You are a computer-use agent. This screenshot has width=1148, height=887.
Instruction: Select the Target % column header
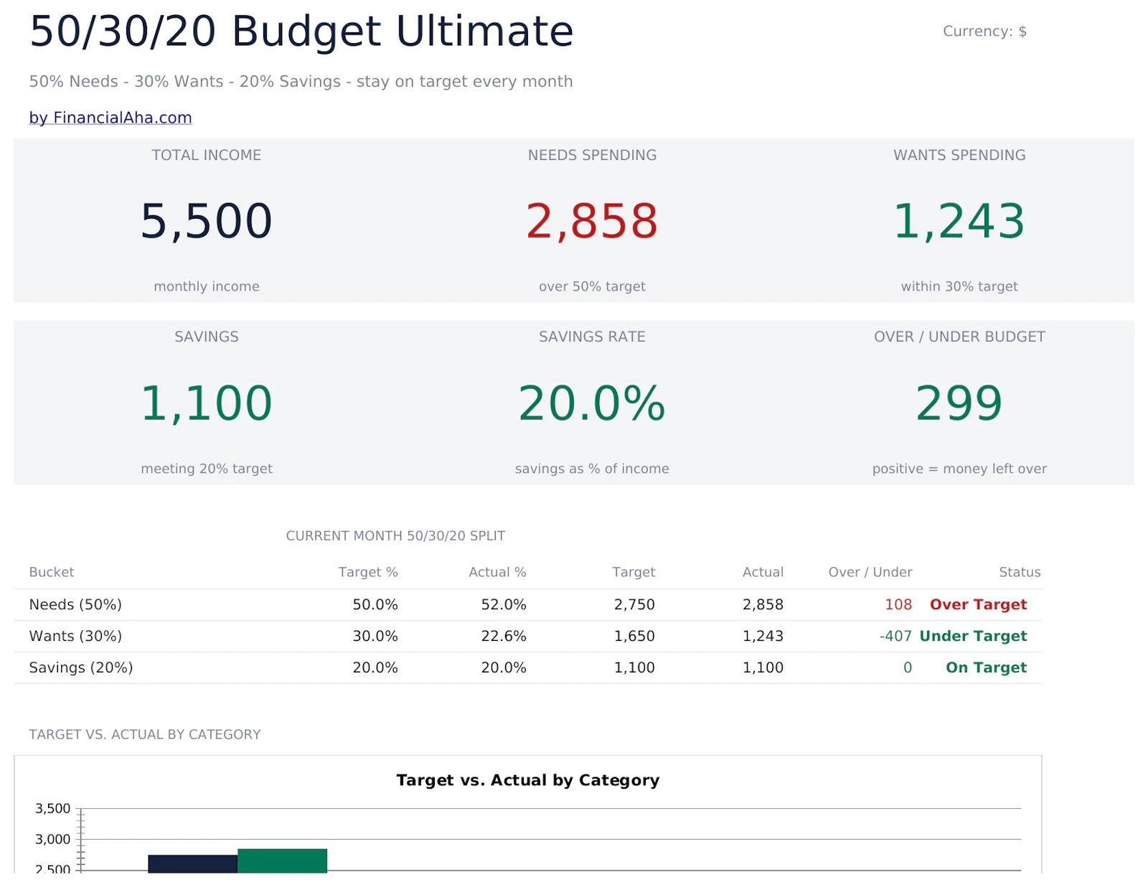tap(368, 572)
